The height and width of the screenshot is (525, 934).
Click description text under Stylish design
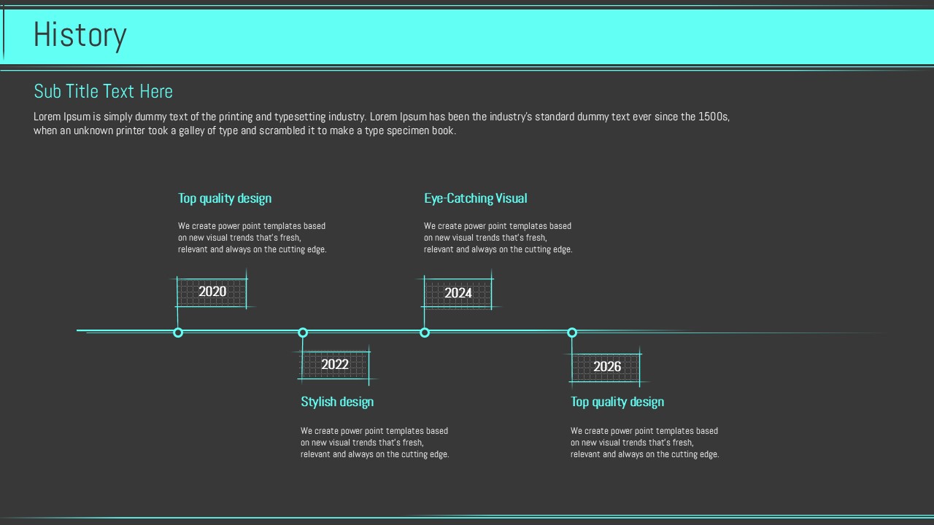pyautogui.click(x=374, y=443)
